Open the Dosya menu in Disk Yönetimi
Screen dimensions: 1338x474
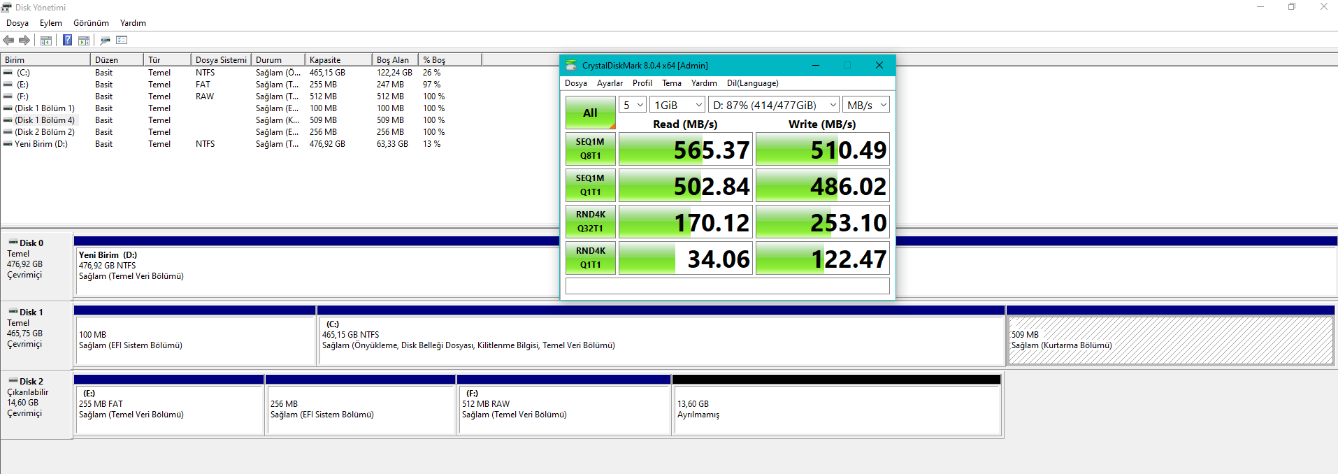[x=17, y=23]
